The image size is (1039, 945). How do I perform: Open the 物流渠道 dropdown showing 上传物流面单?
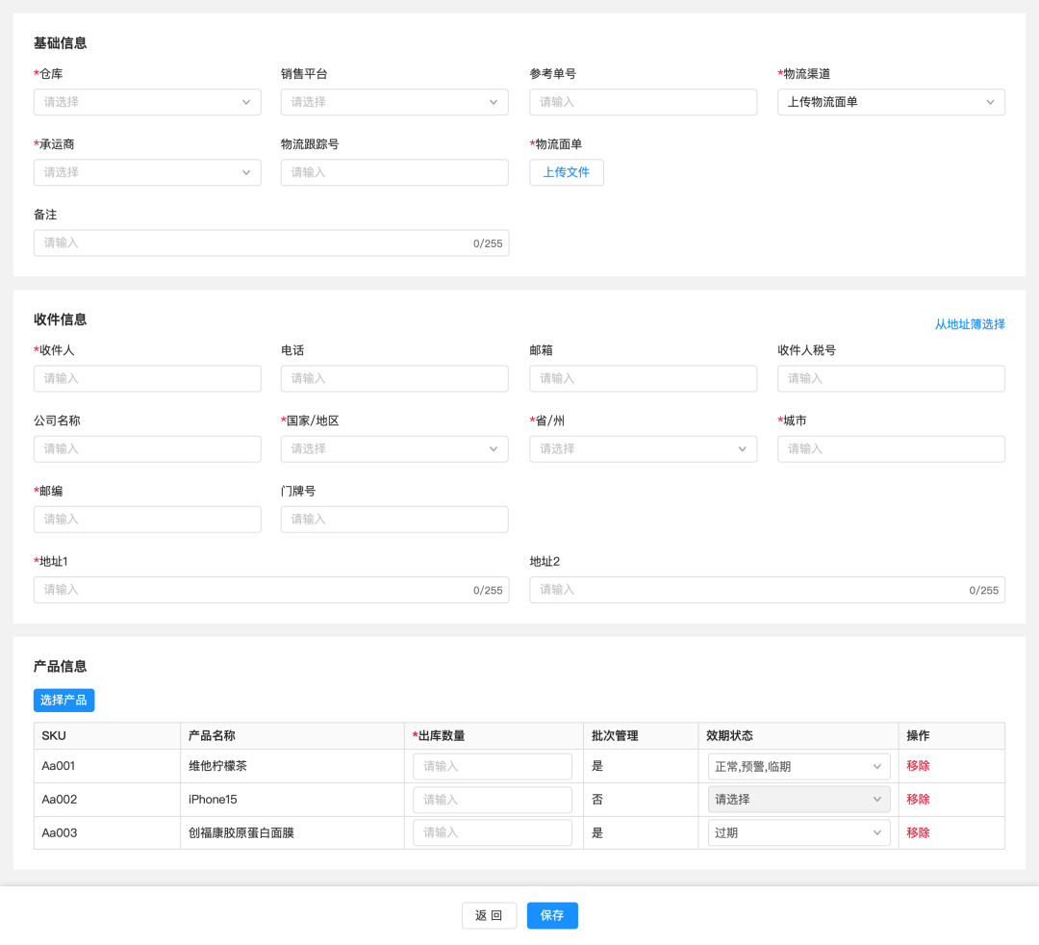point(891,102)
